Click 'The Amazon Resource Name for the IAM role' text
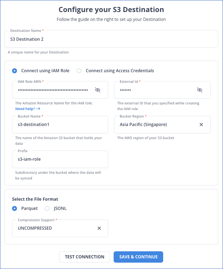223x269 pixels. 54,103
